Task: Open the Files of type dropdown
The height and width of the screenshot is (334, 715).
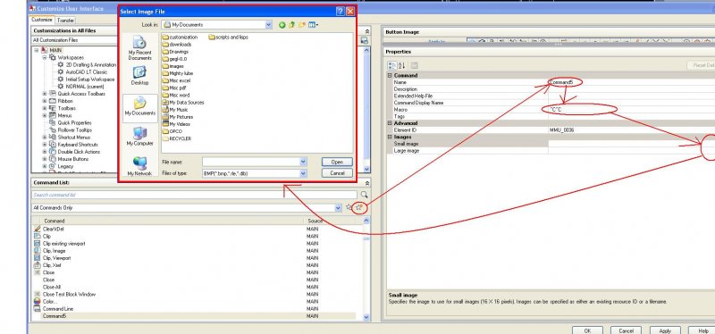Action: 303,173
